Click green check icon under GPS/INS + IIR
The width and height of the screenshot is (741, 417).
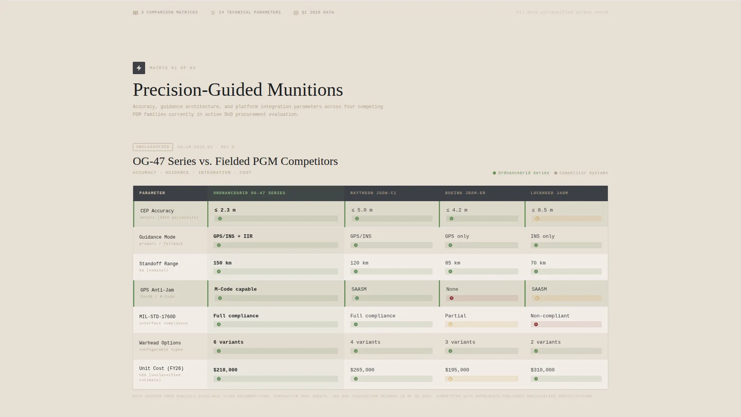(x=219, y=246)
